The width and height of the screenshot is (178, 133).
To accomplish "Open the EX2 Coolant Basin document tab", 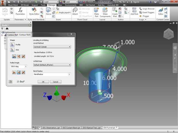I will coord(71,128).
